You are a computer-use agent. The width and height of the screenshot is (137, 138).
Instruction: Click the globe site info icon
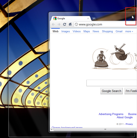pos(76,24)
